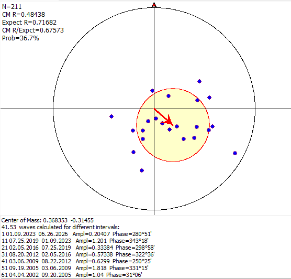291x279 pixels.
Task: Click the Center of Mass coordinates line
Action: click(x=48, y=220)
